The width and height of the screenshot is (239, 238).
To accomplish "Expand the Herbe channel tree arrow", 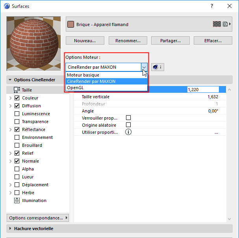I will point(10,193).
